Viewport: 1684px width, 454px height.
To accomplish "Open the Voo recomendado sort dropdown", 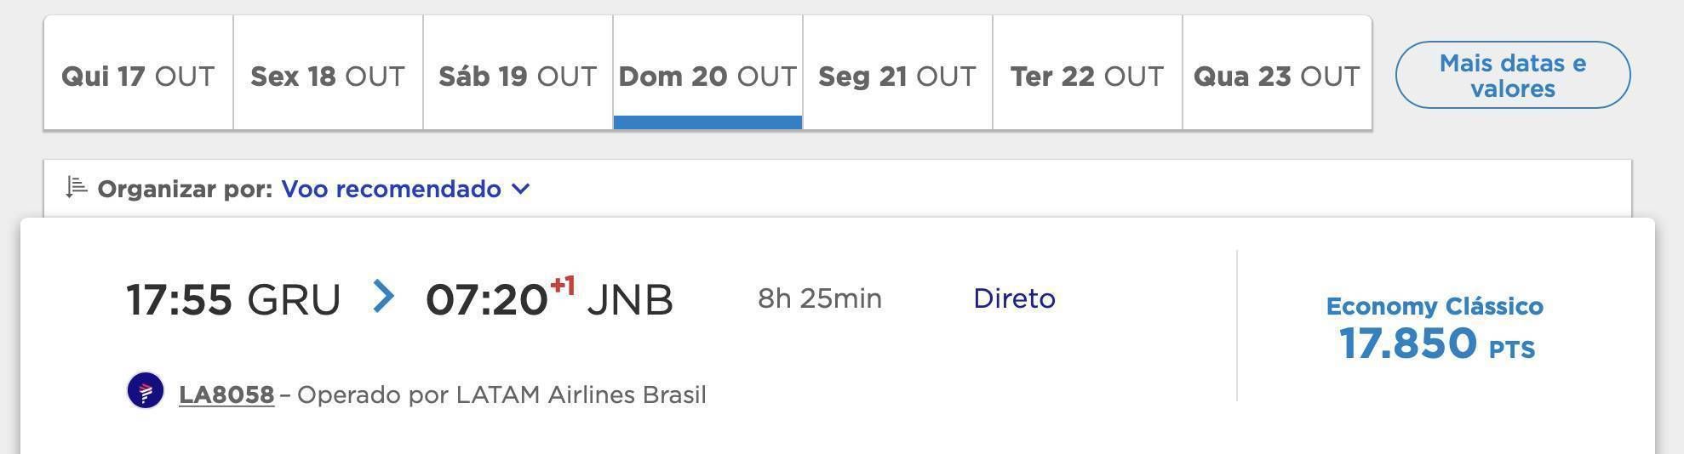I will click(405, 189).
